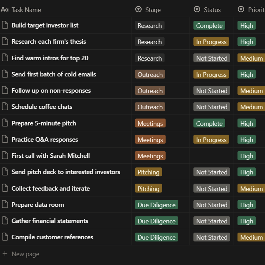Screen dimensions: 265x265
Task: Click Due Diligence tag for Gather financial statements
Action: tap(156, 221)
